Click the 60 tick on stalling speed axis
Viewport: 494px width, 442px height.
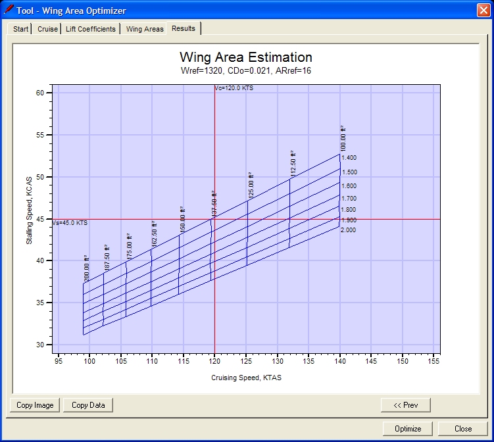(x=39, y=93)
